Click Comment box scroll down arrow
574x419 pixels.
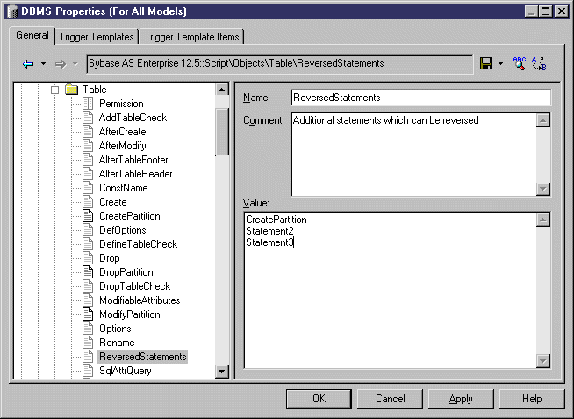[x=543, y=189]
